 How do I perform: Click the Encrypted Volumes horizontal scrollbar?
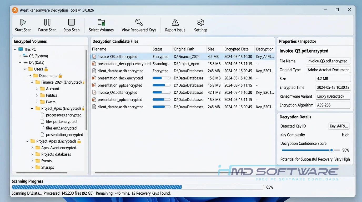point(42,173)
